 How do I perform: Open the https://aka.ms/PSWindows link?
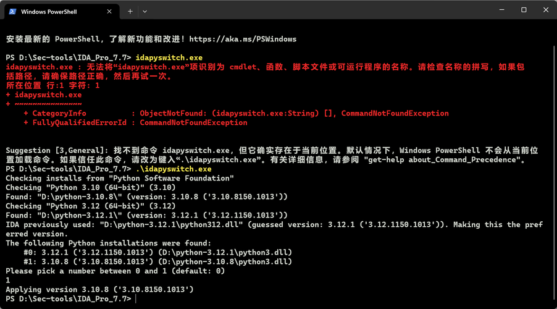point(243,39)
